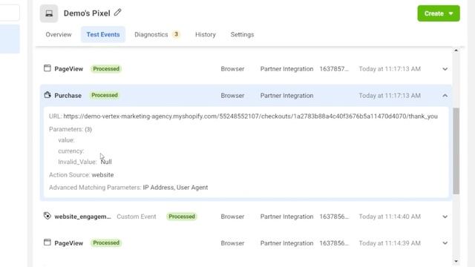Select the Test Events tab
The height and width of the screenshot is (267, 475).
(103, 35)
